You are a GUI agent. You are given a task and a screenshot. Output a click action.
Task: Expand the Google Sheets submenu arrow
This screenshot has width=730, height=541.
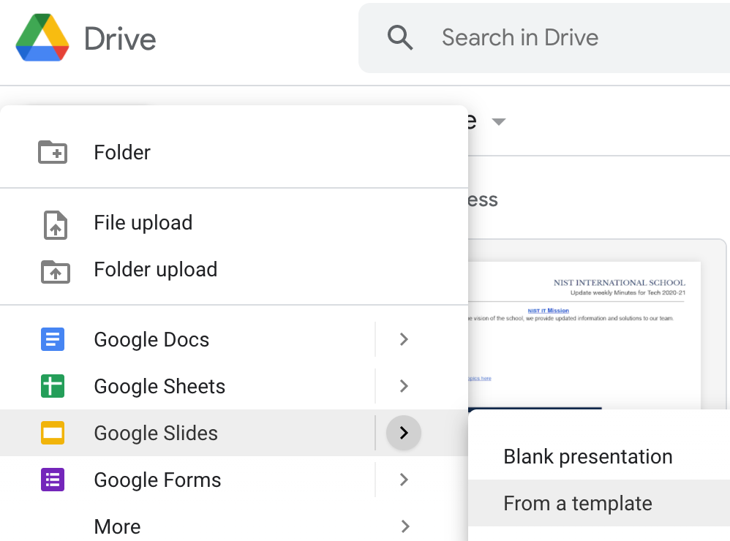click(x=404, y=386)
